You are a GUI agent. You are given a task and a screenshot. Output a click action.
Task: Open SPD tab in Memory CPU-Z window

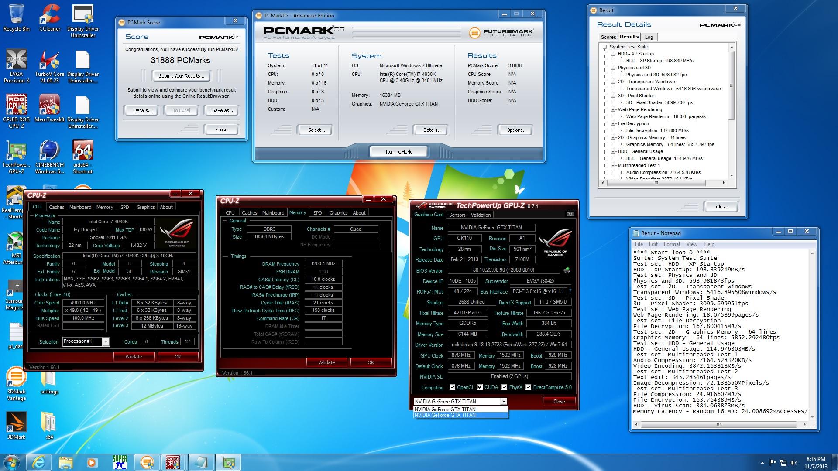(x=318, y=213)
